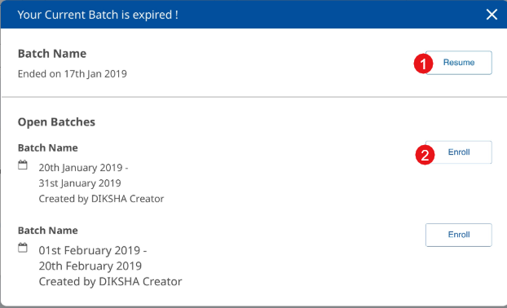
Task: Click the red number 2 marker
Action: pos(425,155)
